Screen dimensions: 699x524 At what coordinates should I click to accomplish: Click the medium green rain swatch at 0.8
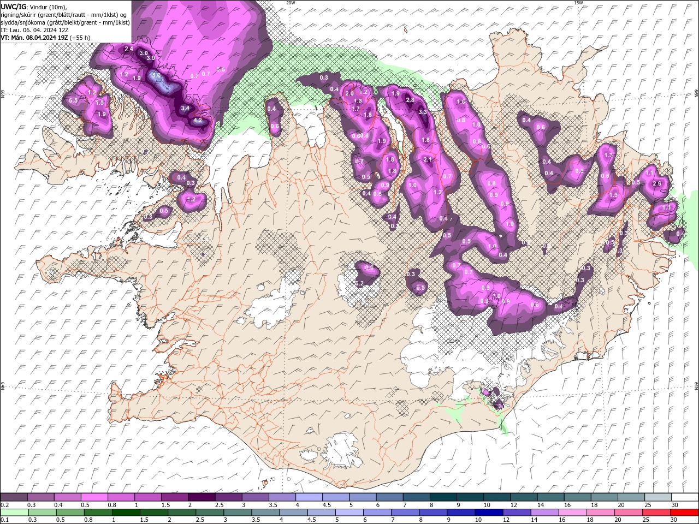coord(98,513)
